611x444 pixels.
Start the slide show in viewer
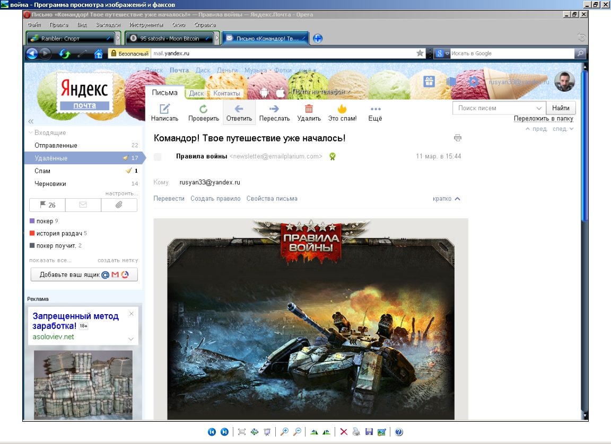(x=267, y=431)
